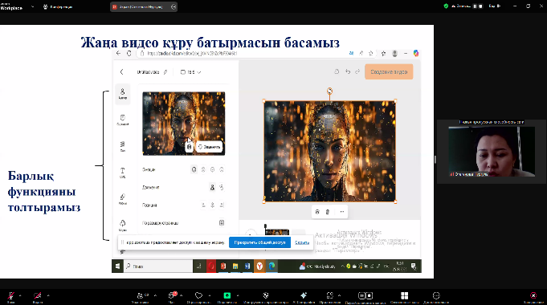This screenshot has height=305, width=547.
Task: Click the Replace button on avatar thumbnail
Action: pyautogui.click(x=210, y=147)
